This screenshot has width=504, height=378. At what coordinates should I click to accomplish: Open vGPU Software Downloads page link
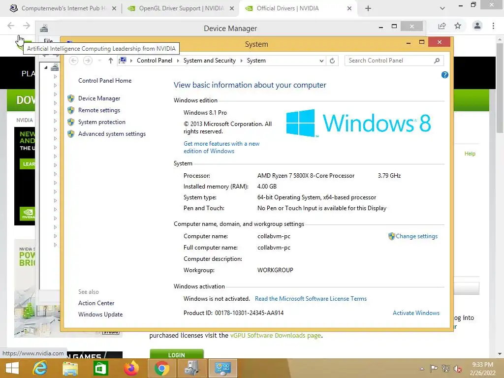coord(276,336)
